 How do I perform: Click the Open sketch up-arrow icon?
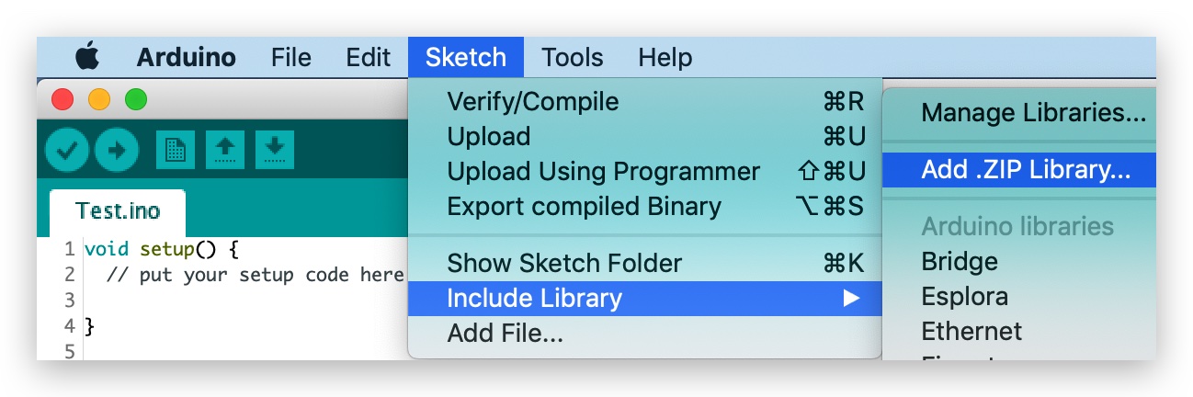tap(225, 150)
